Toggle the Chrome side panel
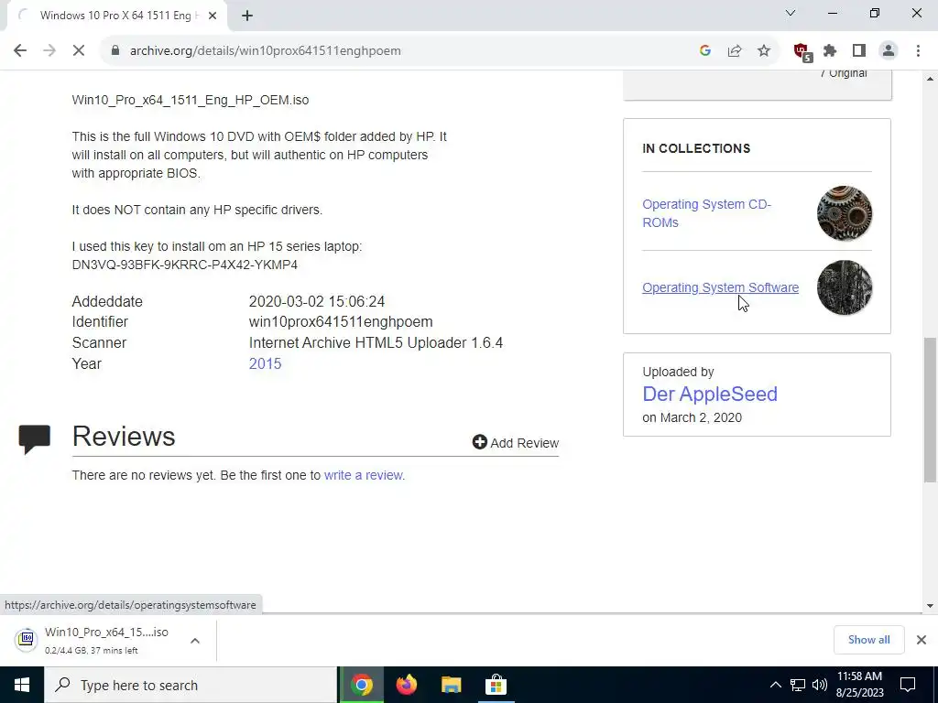938x703 pixels. 859,51
